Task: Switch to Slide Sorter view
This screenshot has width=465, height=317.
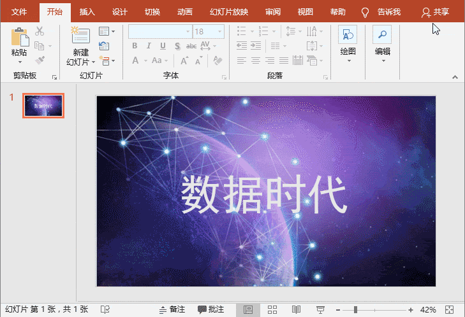Action: 272,309
